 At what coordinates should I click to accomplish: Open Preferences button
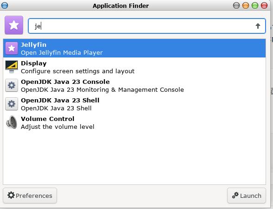(30, 196)
